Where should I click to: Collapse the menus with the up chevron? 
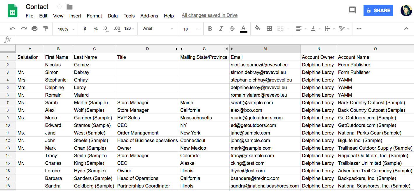pyautogui.click(x=406, y=29)
